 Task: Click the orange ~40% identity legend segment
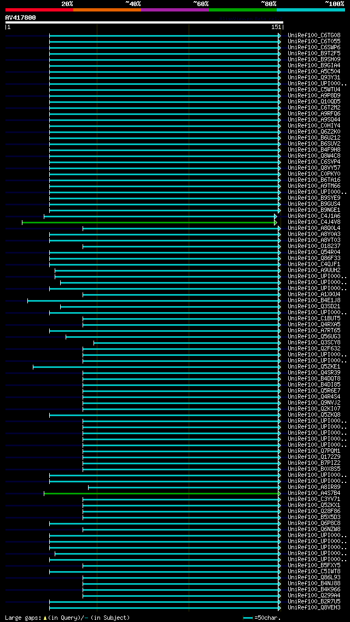point(107,9)
